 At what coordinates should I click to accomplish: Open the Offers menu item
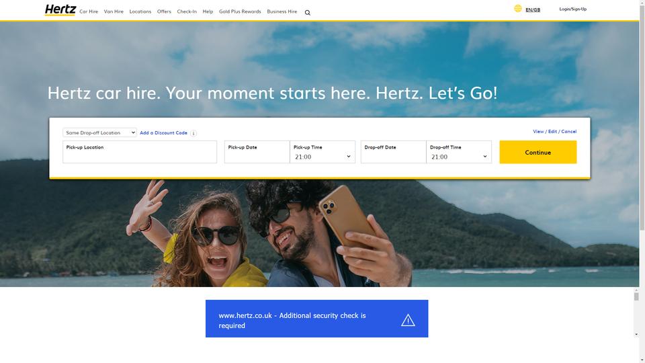click(164, 11)
